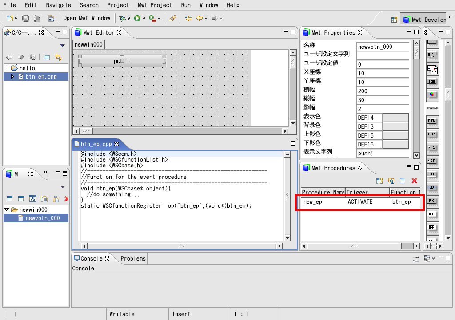Open the Window menu

(209, 5)
